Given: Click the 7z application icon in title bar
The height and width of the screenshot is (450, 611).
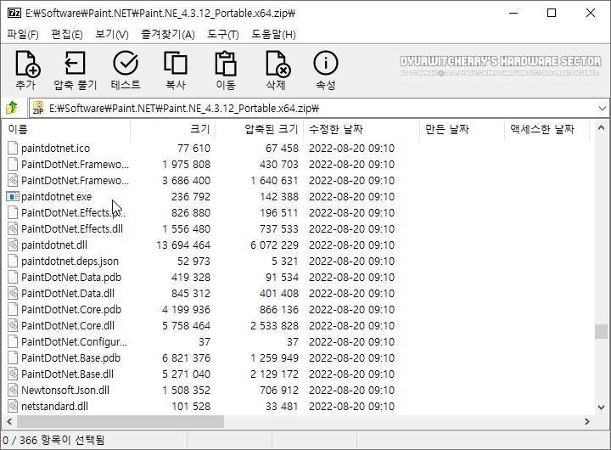Looking at the screenshot, I should (x=14, y=13).
